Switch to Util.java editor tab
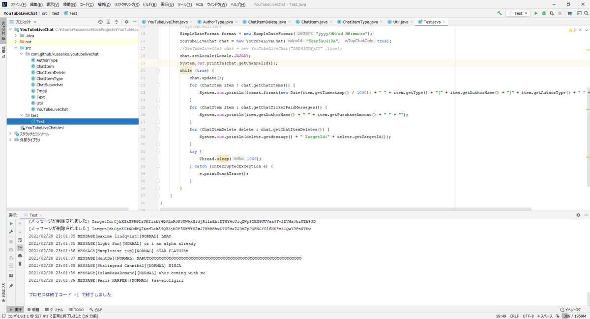The image size is (590, 319). coord(400,22)
